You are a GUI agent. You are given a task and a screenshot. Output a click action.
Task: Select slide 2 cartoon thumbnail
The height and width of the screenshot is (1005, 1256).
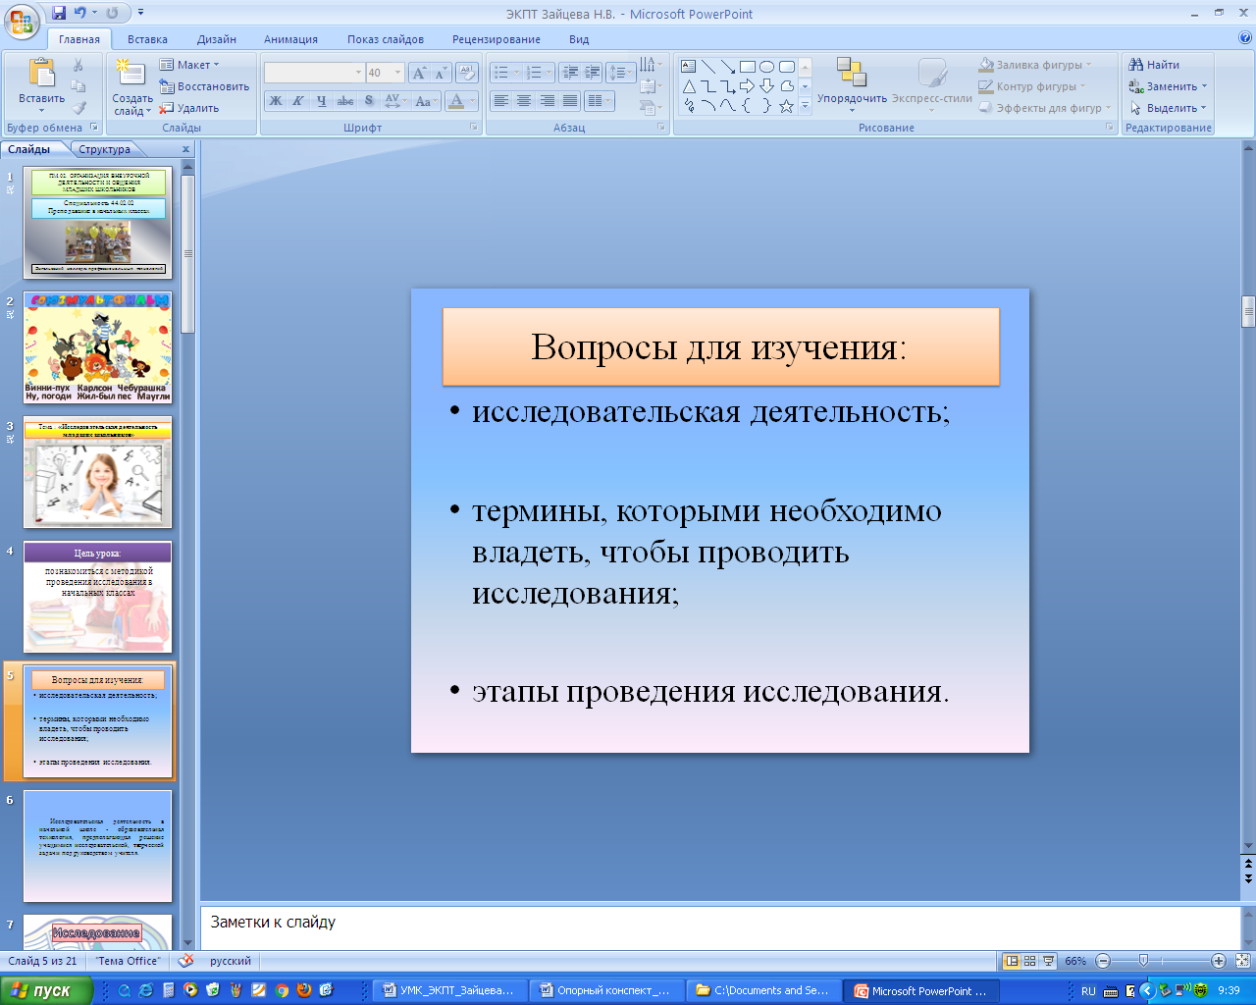[98, 347]
